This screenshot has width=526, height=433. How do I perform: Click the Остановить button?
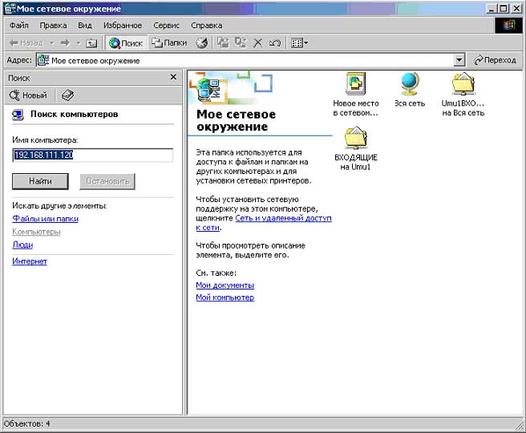click(x=107, y=181)
